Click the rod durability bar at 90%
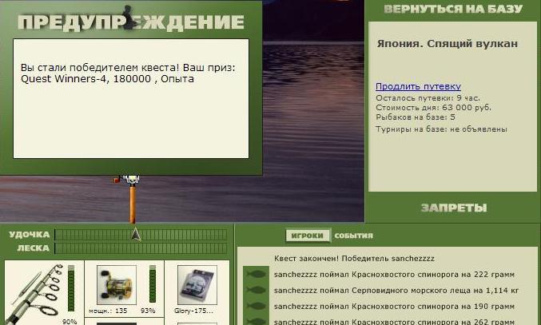541x325 pixels. [71, 288]
